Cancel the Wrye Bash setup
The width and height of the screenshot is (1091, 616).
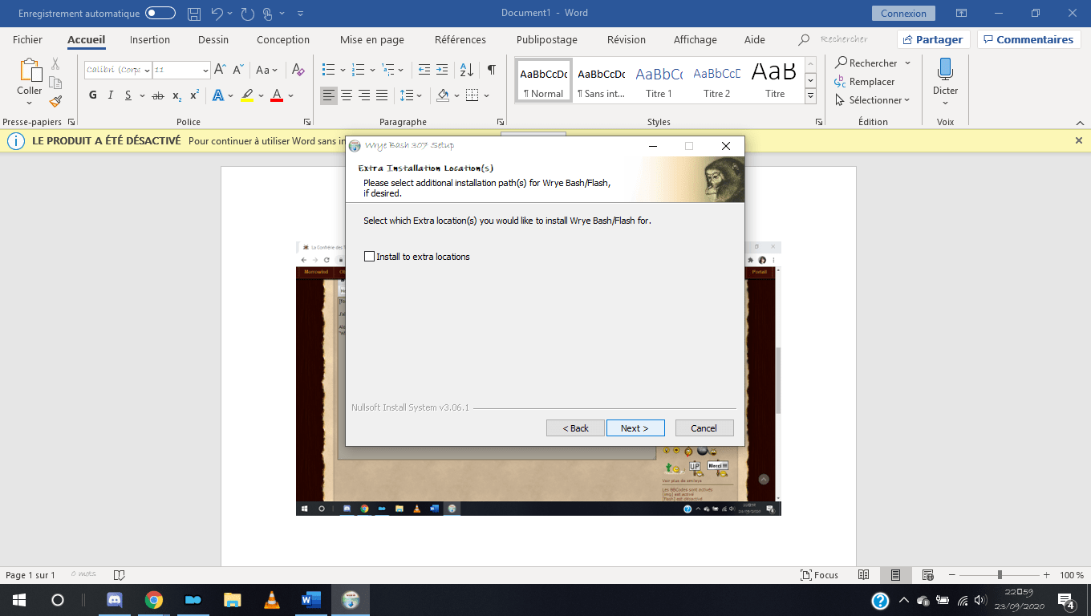coord(704,428)
